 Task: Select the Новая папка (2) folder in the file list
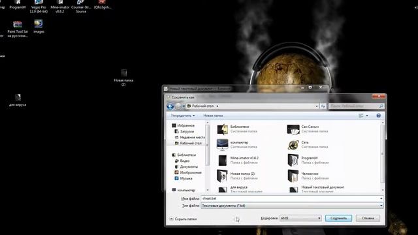(x=236, y=176)
